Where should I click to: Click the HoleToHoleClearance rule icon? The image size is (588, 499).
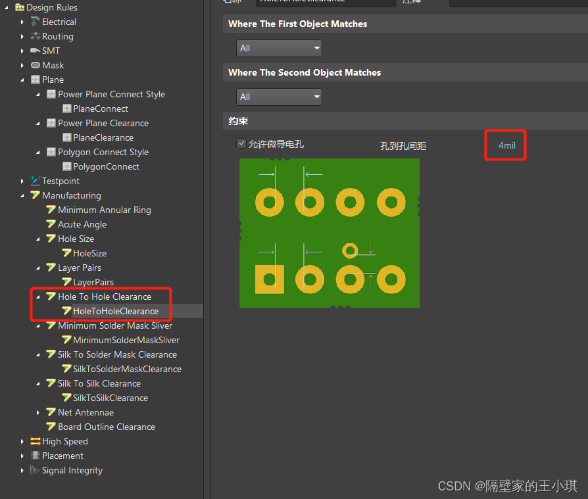(66, 311)
